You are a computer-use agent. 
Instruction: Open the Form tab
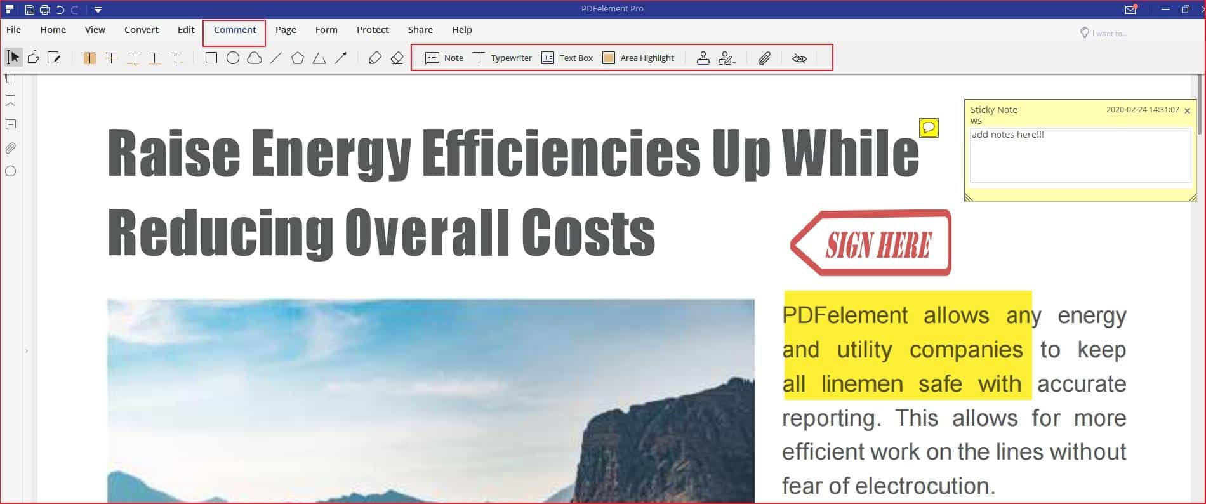[x=326, y=30]
